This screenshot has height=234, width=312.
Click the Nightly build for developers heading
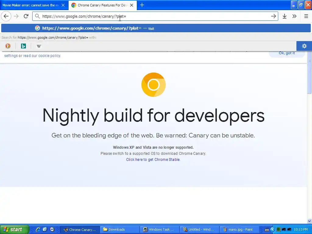[x=154, y=116]
